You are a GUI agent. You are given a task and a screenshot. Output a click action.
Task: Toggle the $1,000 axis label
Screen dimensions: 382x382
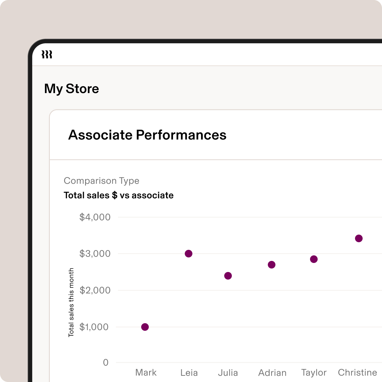point(95,327)
